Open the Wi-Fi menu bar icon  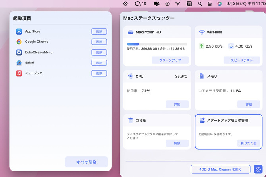pyautogui.click(x=178, y=4)
